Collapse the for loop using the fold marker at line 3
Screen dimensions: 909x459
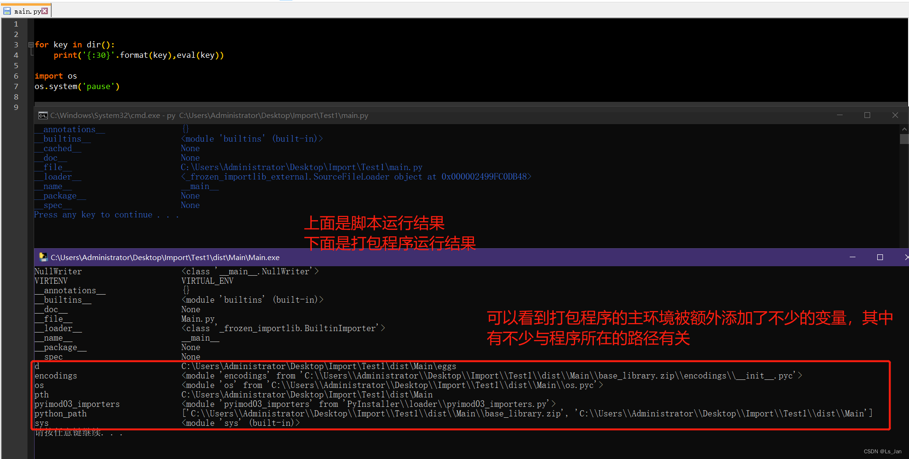[x=30, y=44]
